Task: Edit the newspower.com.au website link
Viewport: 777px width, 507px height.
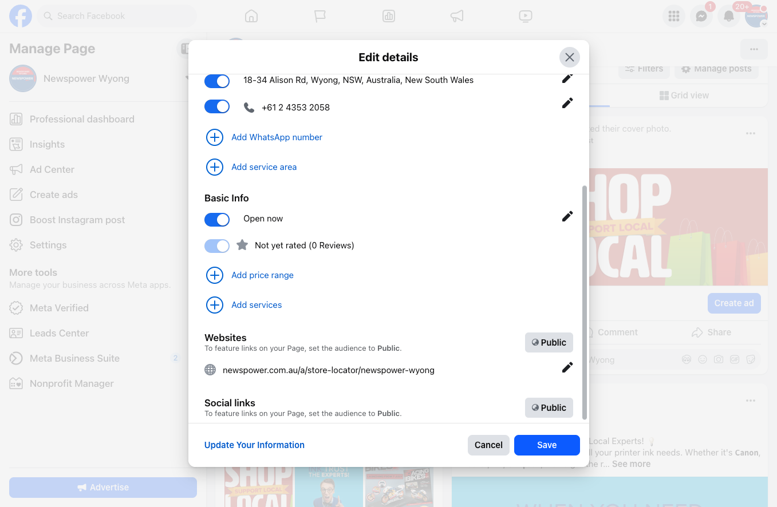Action: click(x=567, y=367)
